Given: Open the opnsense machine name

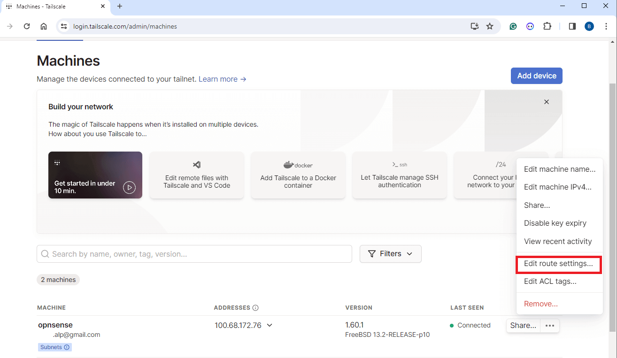Looking at the screenshot, I should (x=55, y=325).
